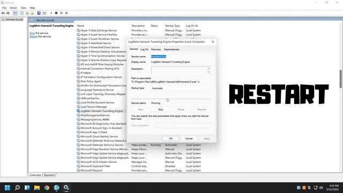Open the blue Help toolbar icon
The height and width of the screenshot is (193, 343).
click(x=39, y=13)
